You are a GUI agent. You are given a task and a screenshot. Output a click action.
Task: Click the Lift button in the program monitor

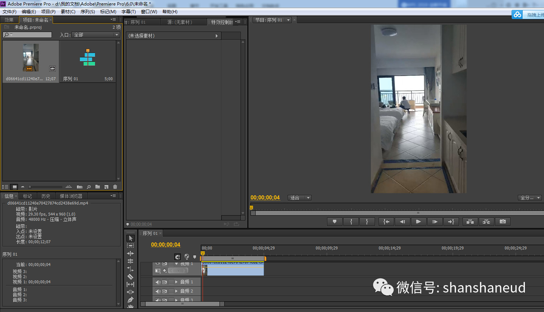tap(470, 221)
